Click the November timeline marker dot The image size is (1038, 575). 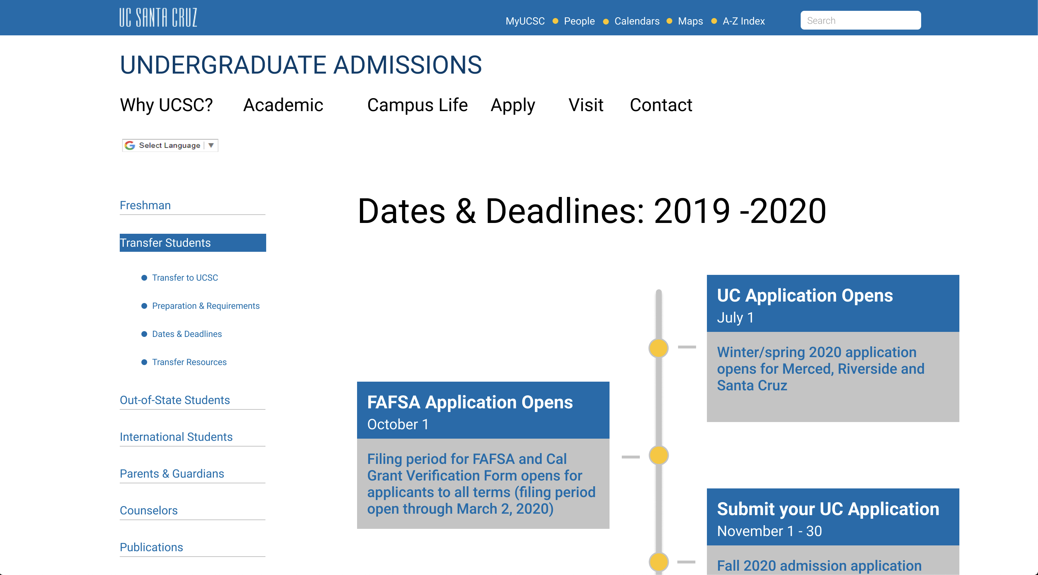(659, 562)
